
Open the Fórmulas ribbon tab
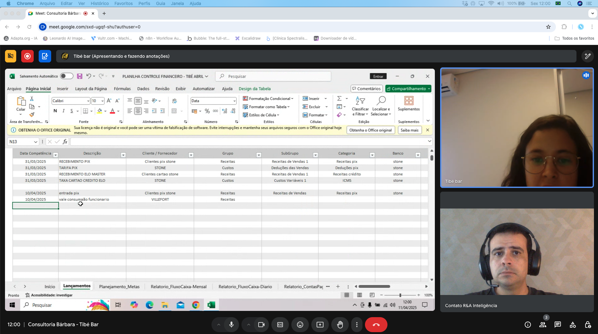point(122,89)
